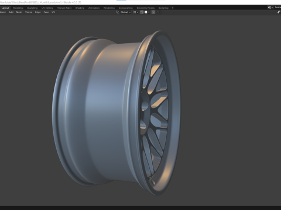Open the Add menu in viewport header
The image size is (281, 210).
point(11,12)
